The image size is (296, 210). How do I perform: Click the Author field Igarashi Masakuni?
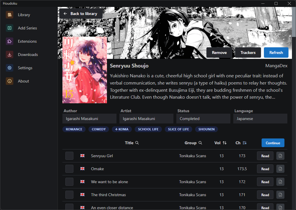coord(90,119)
